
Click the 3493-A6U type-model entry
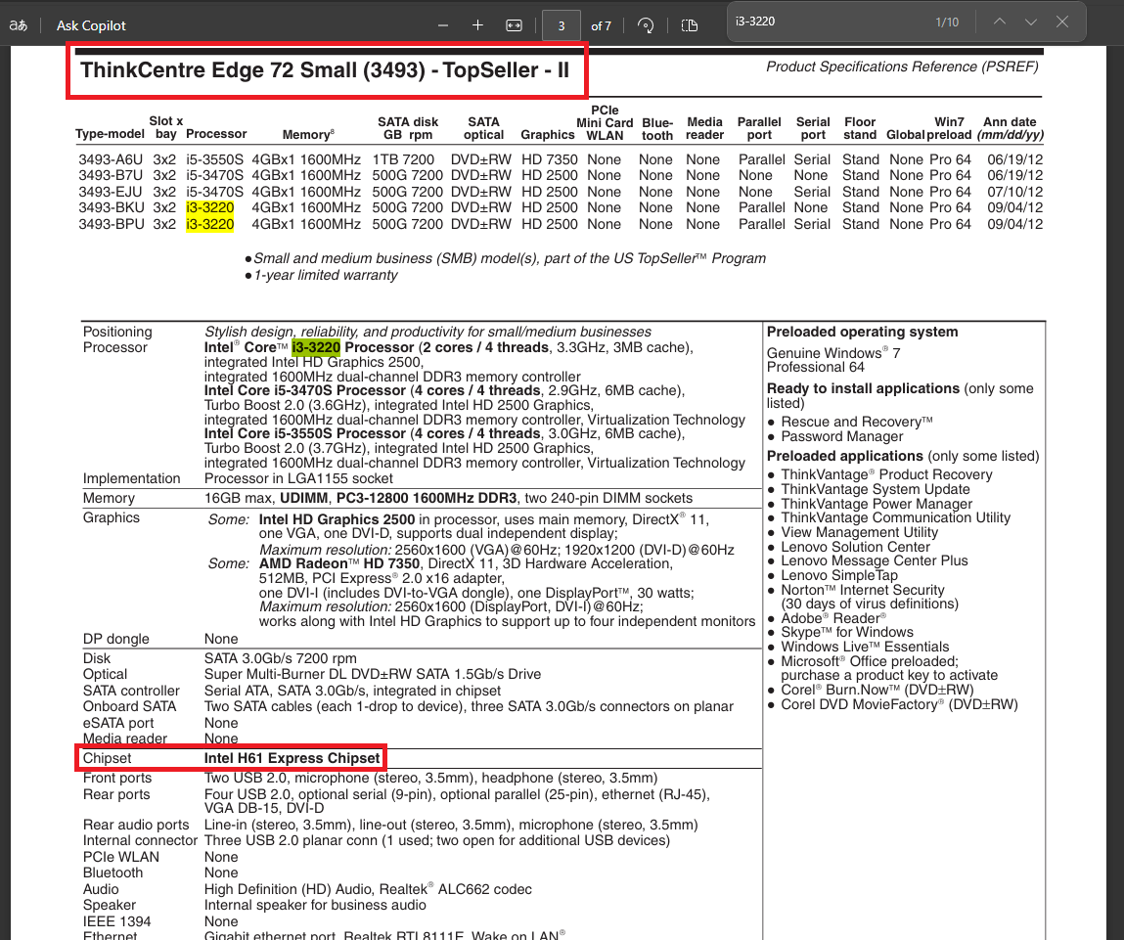click(x=112, y=159)
